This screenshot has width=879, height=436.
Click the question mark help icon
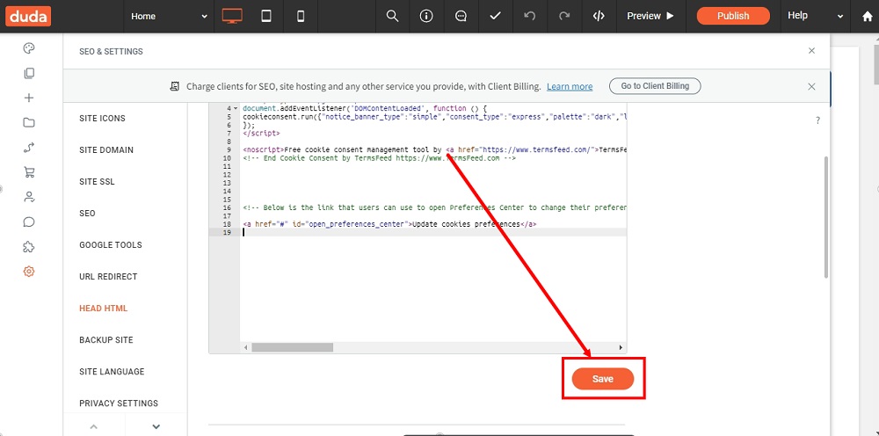click(x=817, y=120)
